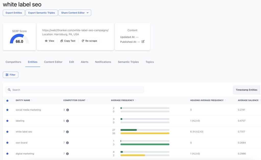Click the eye icon on the View button
Image resolution: width=261 pixels, height=160 pixels.
click(46, 41)
